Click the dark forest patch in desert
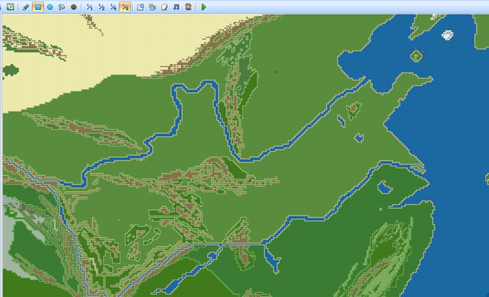The image size is (489, 297). (11, 70)
